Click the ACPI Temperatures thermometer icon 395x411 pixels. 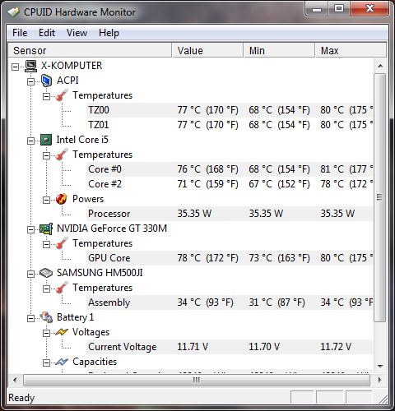(x=62, y=95)
